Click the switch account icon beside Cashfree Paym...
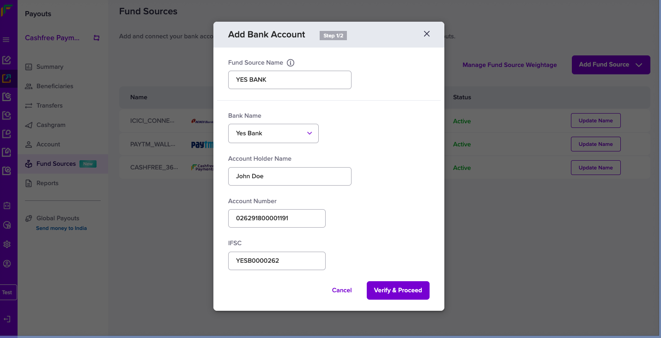The image size is (661, 338). pos(97,38)
